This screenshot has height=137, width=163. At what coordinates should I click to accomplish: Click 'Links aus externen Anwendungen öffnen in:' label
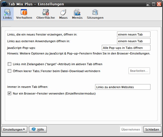click(x=38, y=41)
